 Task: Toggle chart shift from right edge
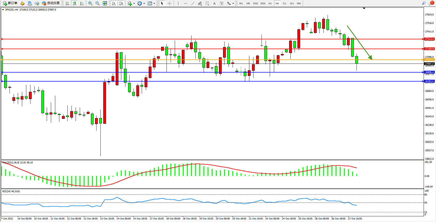click(x=121, y=3)
